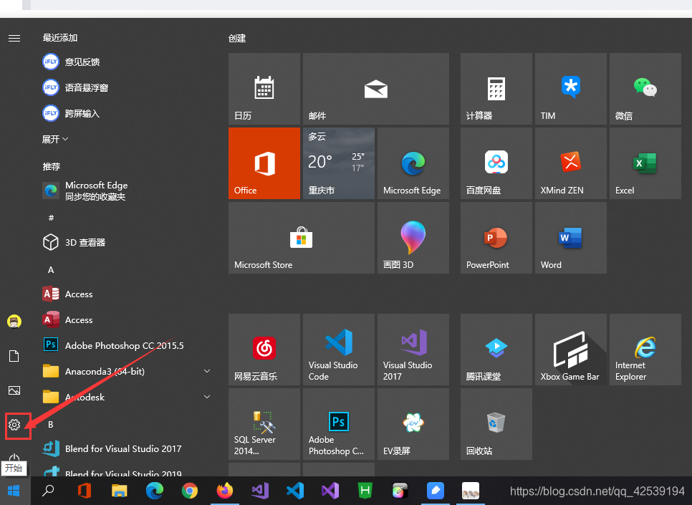Click the 最近添加 section heading

coord(60,38)
